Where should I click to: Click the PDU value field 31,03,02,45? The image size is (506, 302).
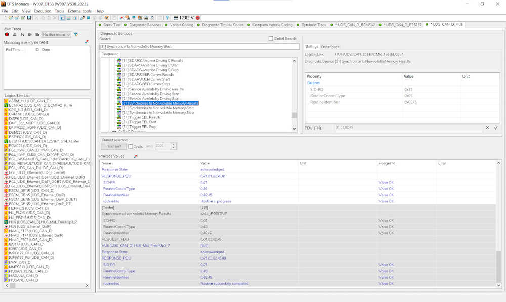click(408, 128)
